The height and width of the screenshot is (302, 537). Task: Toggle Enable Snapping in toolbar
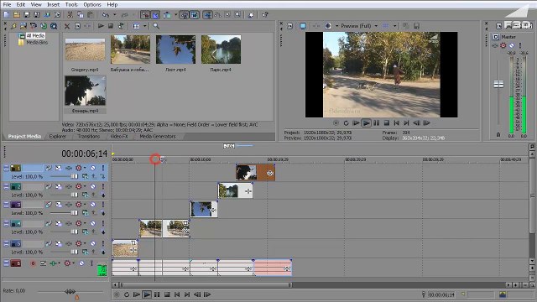[x=145, y=15]
